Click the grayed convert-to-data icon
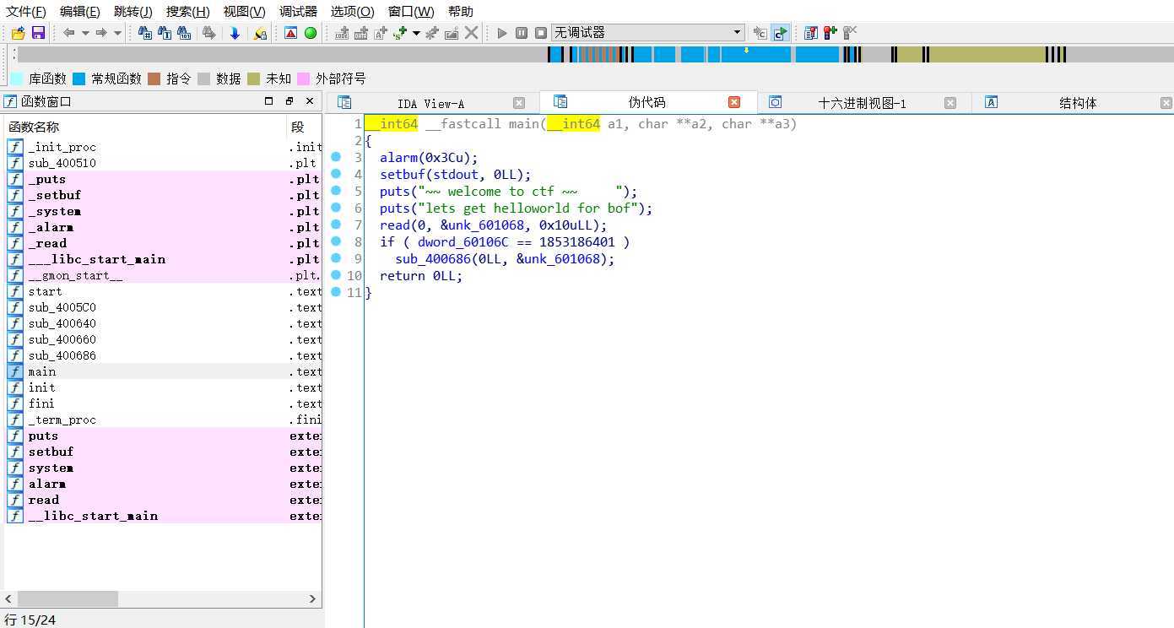 pos(361,33)
